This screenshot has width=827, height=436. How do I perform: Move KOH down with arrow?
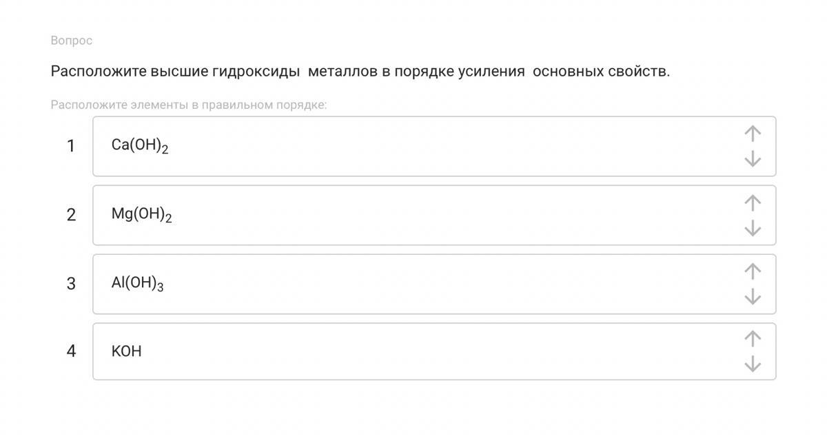tap(753, 364)
